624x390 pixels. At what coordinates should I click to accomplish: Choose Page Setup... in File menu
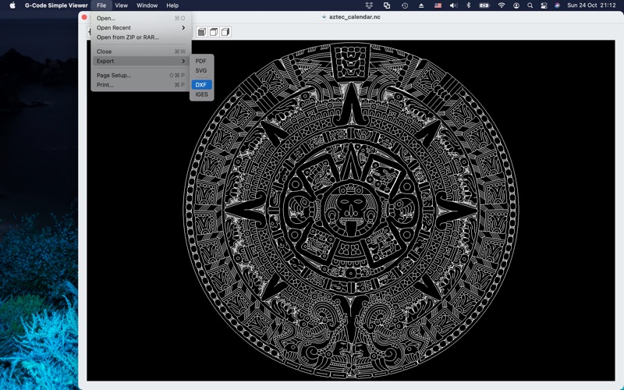[x=141, y=75]
